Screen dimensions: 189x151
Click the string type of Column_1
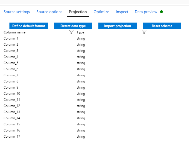pyautogui.click(x=81, y=38)
